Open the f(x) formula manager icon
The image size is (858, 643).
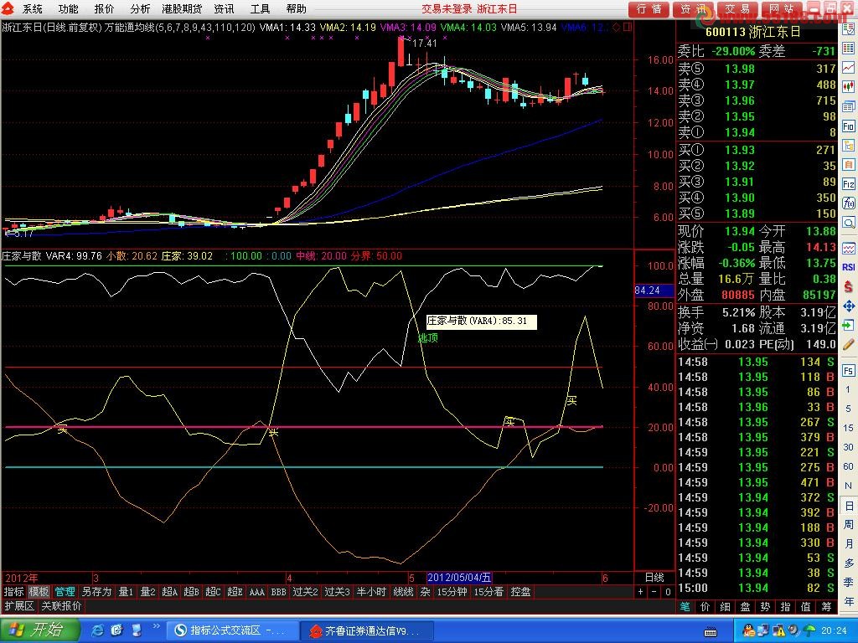coord(849,203)
